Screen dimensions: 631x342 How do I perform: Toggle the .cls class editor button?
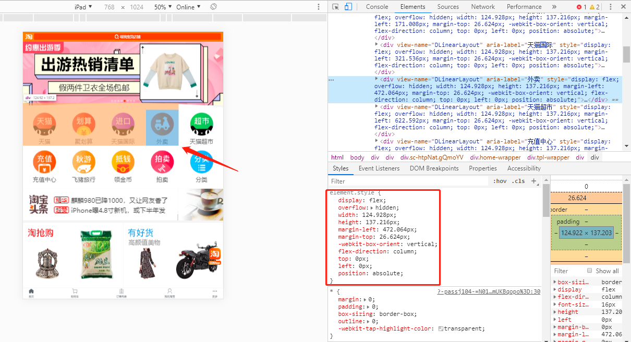click(518, 181)
